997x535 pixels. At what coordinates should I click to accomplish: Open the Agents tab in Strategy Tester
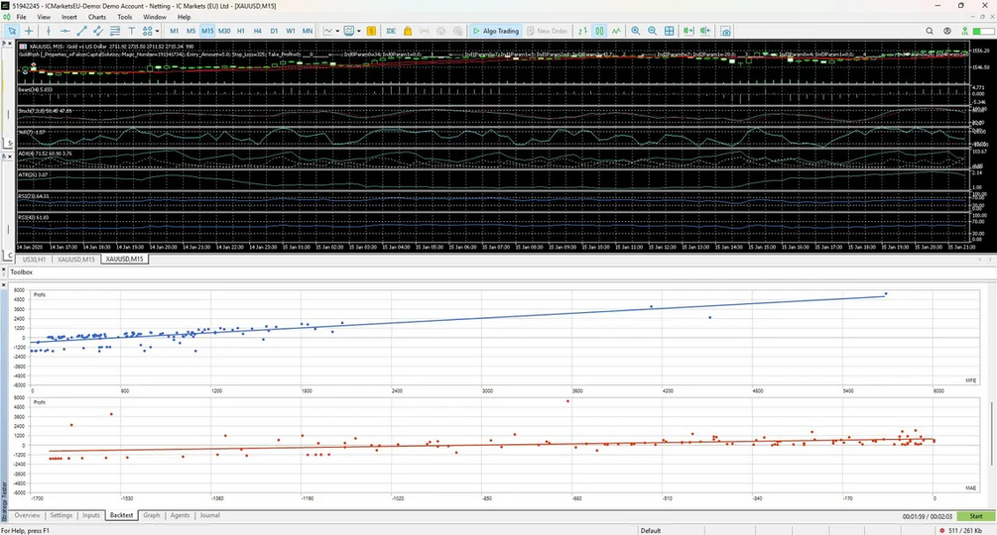tap(180, 515)
